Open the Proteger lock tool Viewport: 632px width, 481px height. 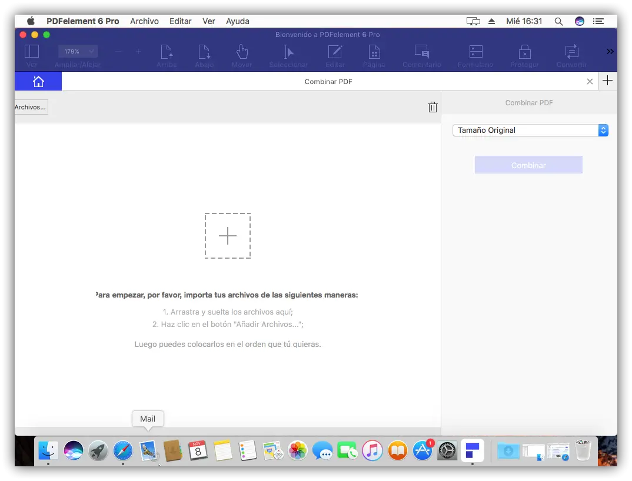tap(524, 52)
